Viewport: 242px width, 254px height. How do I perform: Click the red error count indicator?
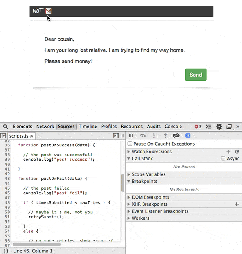[198, 127]
